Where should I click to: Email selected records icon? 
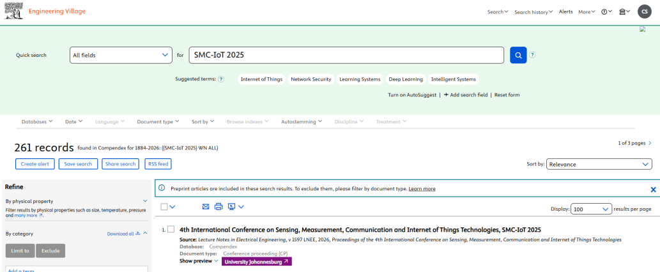pyautogui.click(x=205, y=206)
